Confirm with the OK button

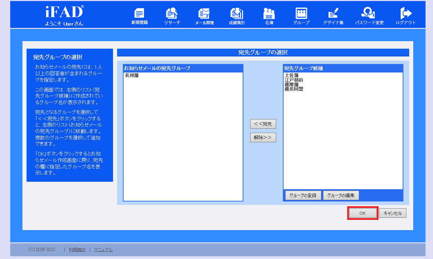(x=363, y=213)
